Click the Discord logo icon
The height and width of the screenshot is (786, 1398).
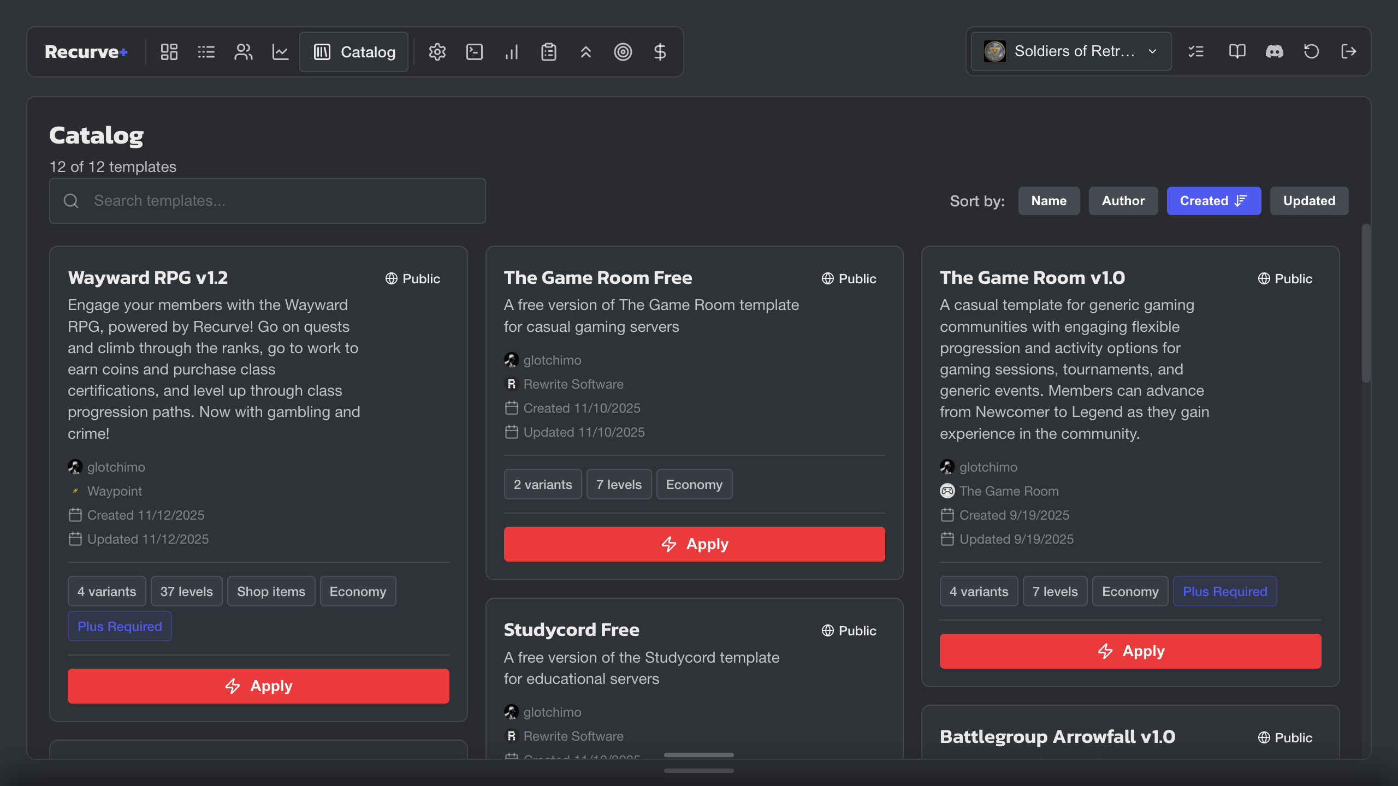point(1274,51)
